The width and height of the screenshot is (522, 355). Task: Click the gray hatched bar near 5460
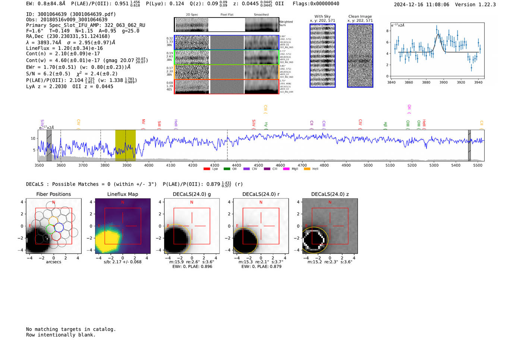coord(469,145)
